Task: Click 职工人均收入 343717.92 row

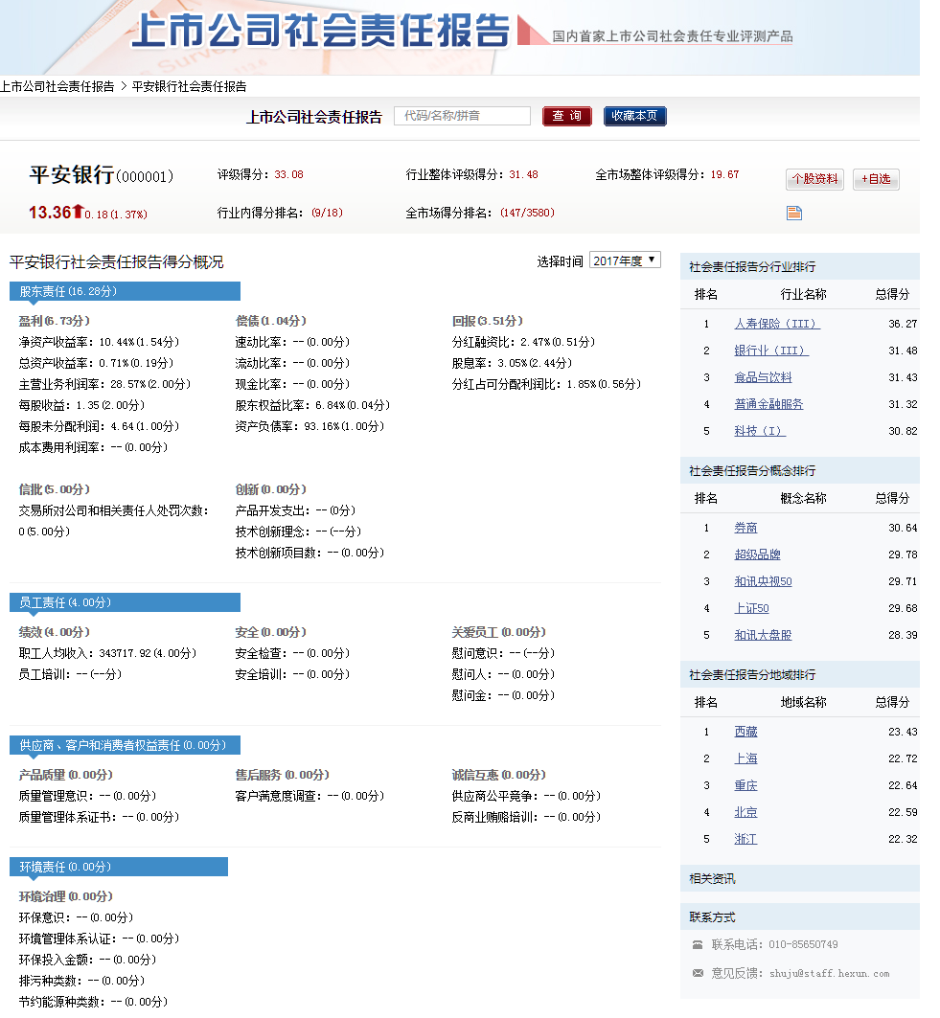Action: (108, 653)
